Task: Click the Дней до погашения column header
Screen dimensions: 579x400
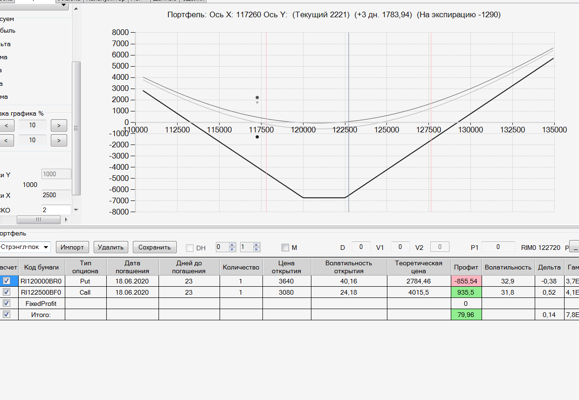Action: point(189,267)
